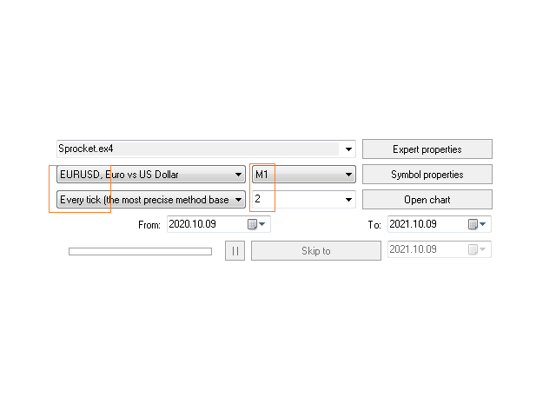
Task: Select the EURUSD, Euro vs US Dollar text
Action: pyautogui.click(x=119, y=175)
